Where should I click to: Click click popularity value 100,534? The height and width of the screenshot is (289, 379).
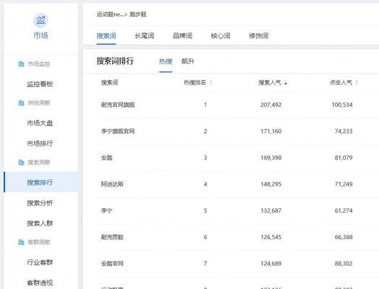coord(342,105)
